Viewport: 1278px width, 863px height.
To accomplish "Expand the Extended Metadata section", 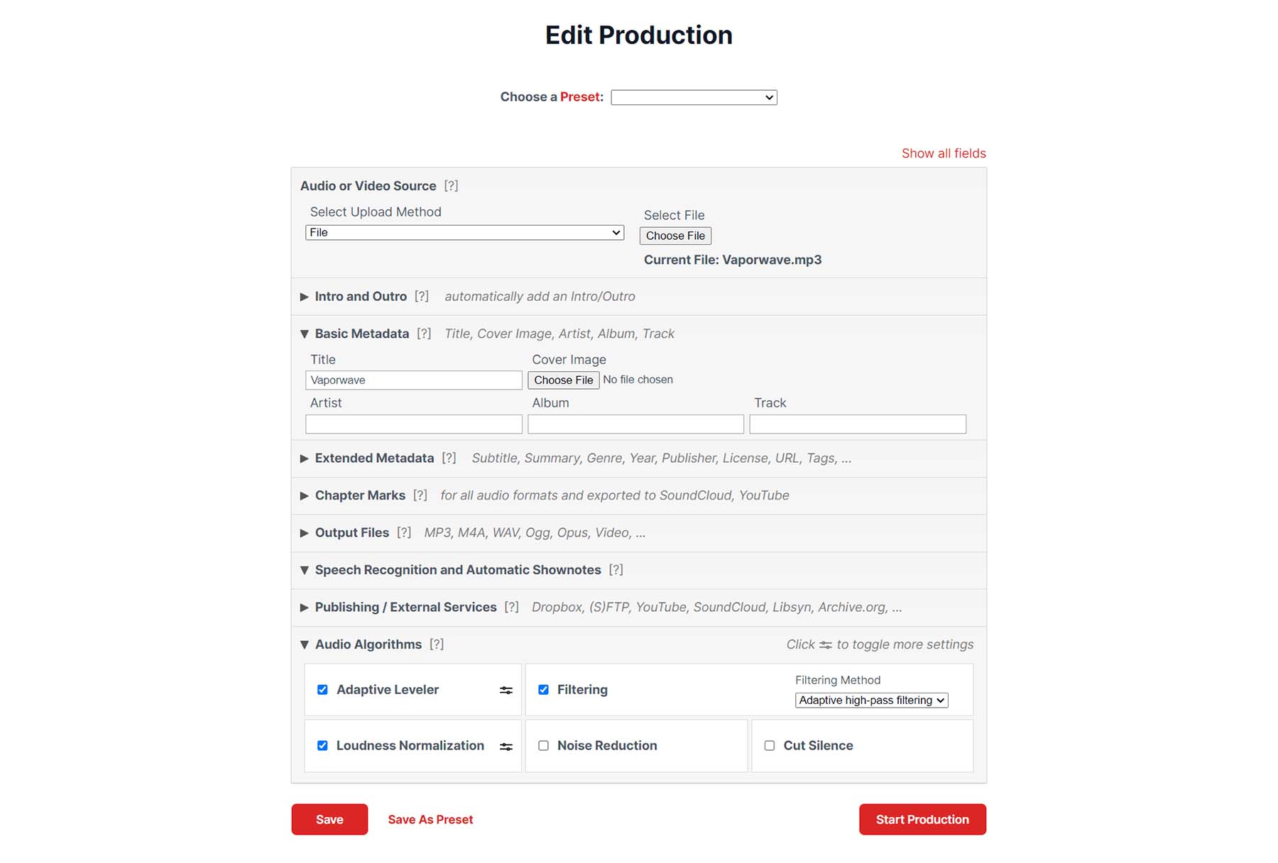I will point(304,458).
